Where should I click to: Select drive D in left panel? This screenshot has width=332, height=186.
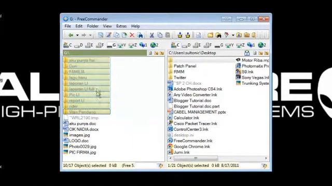tap(78, 45)
